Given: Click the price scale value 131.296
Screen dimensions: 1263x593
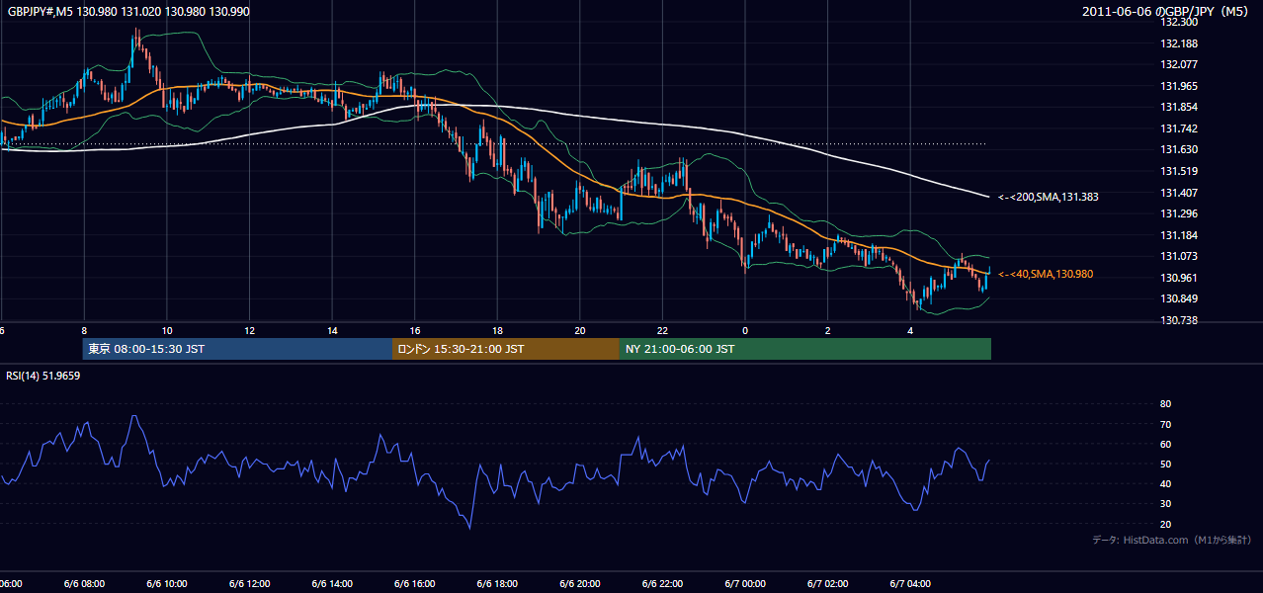Looking at the screenshot, I should pos(1178,213).
